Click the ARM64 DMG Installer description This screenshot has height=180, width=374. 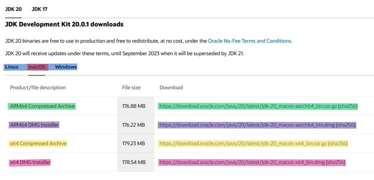coord(34,125)
